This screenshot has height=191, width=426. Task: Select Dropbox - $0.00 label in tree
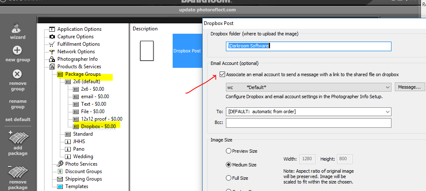tap(98, 127)
